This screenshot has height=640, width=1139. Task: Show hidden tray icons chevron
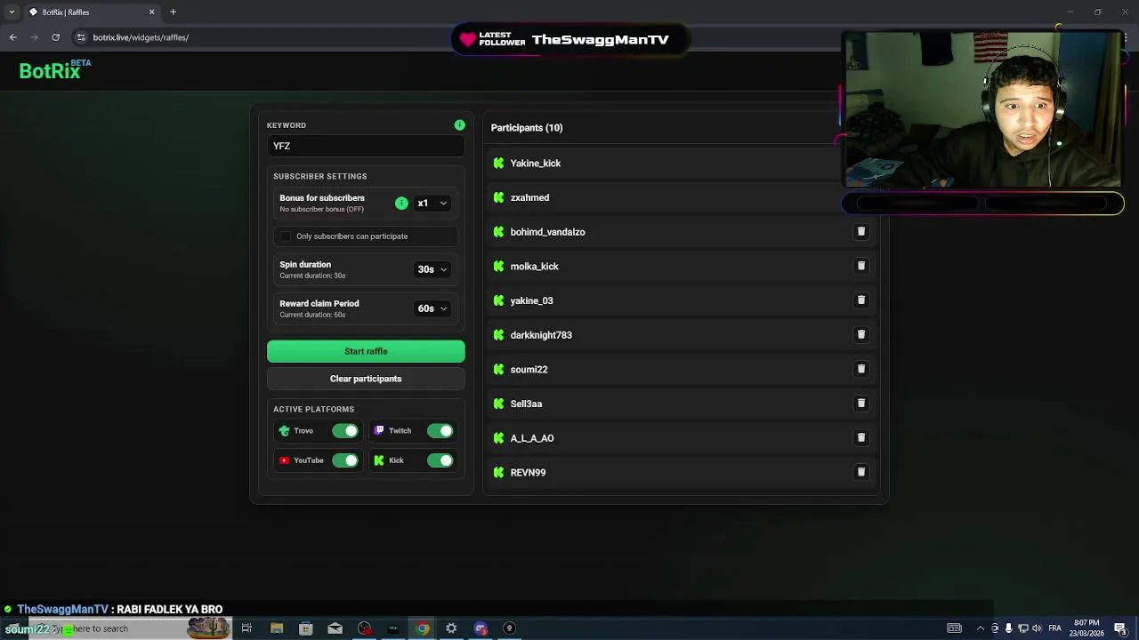point(980,628)
